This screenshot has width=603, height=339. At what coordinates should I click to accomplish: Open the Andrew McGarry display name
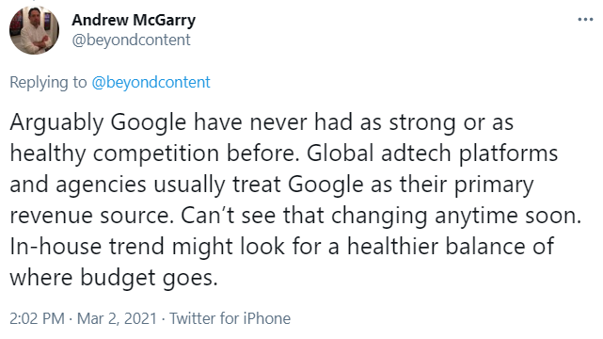click(x=134, y=20)
